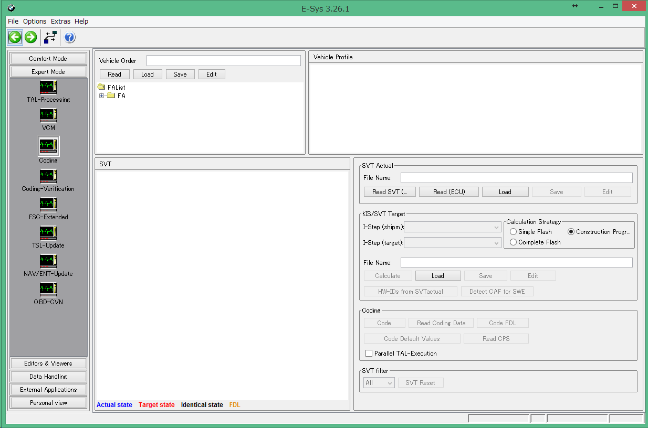
Task: Open the Options menu
Action: point(35,22)
